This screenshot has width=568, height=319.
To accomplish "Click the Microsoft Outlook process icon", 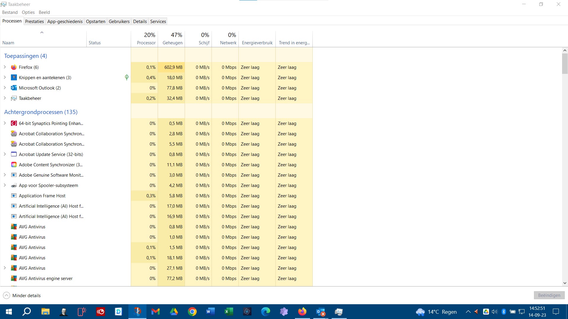I will tap(14, 88).
